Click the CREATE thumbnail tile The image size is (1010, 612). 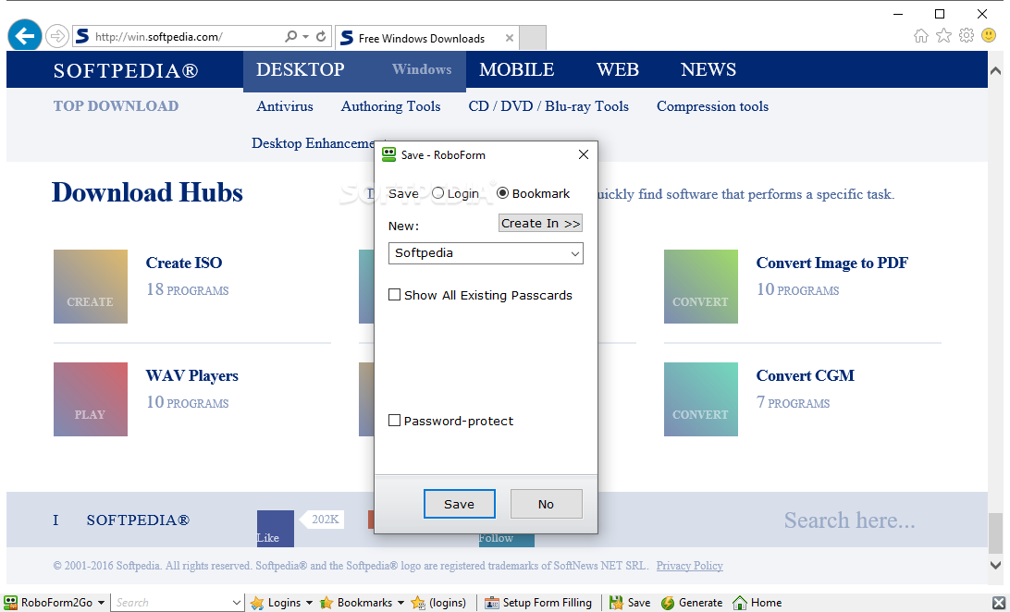pyautogui.click(x=91, y=287)
